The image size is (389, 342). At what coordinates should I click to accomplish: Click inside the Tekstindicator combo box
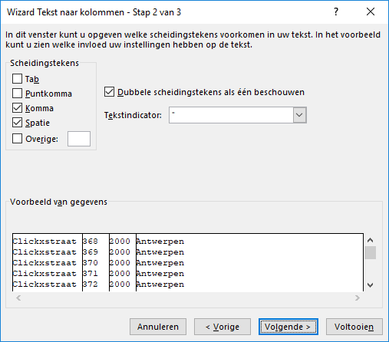click(231, 115)
